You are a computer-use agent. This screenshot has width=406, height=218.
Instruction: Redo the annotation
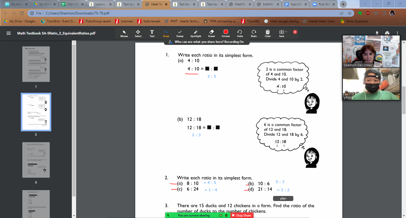click(254, 33)
